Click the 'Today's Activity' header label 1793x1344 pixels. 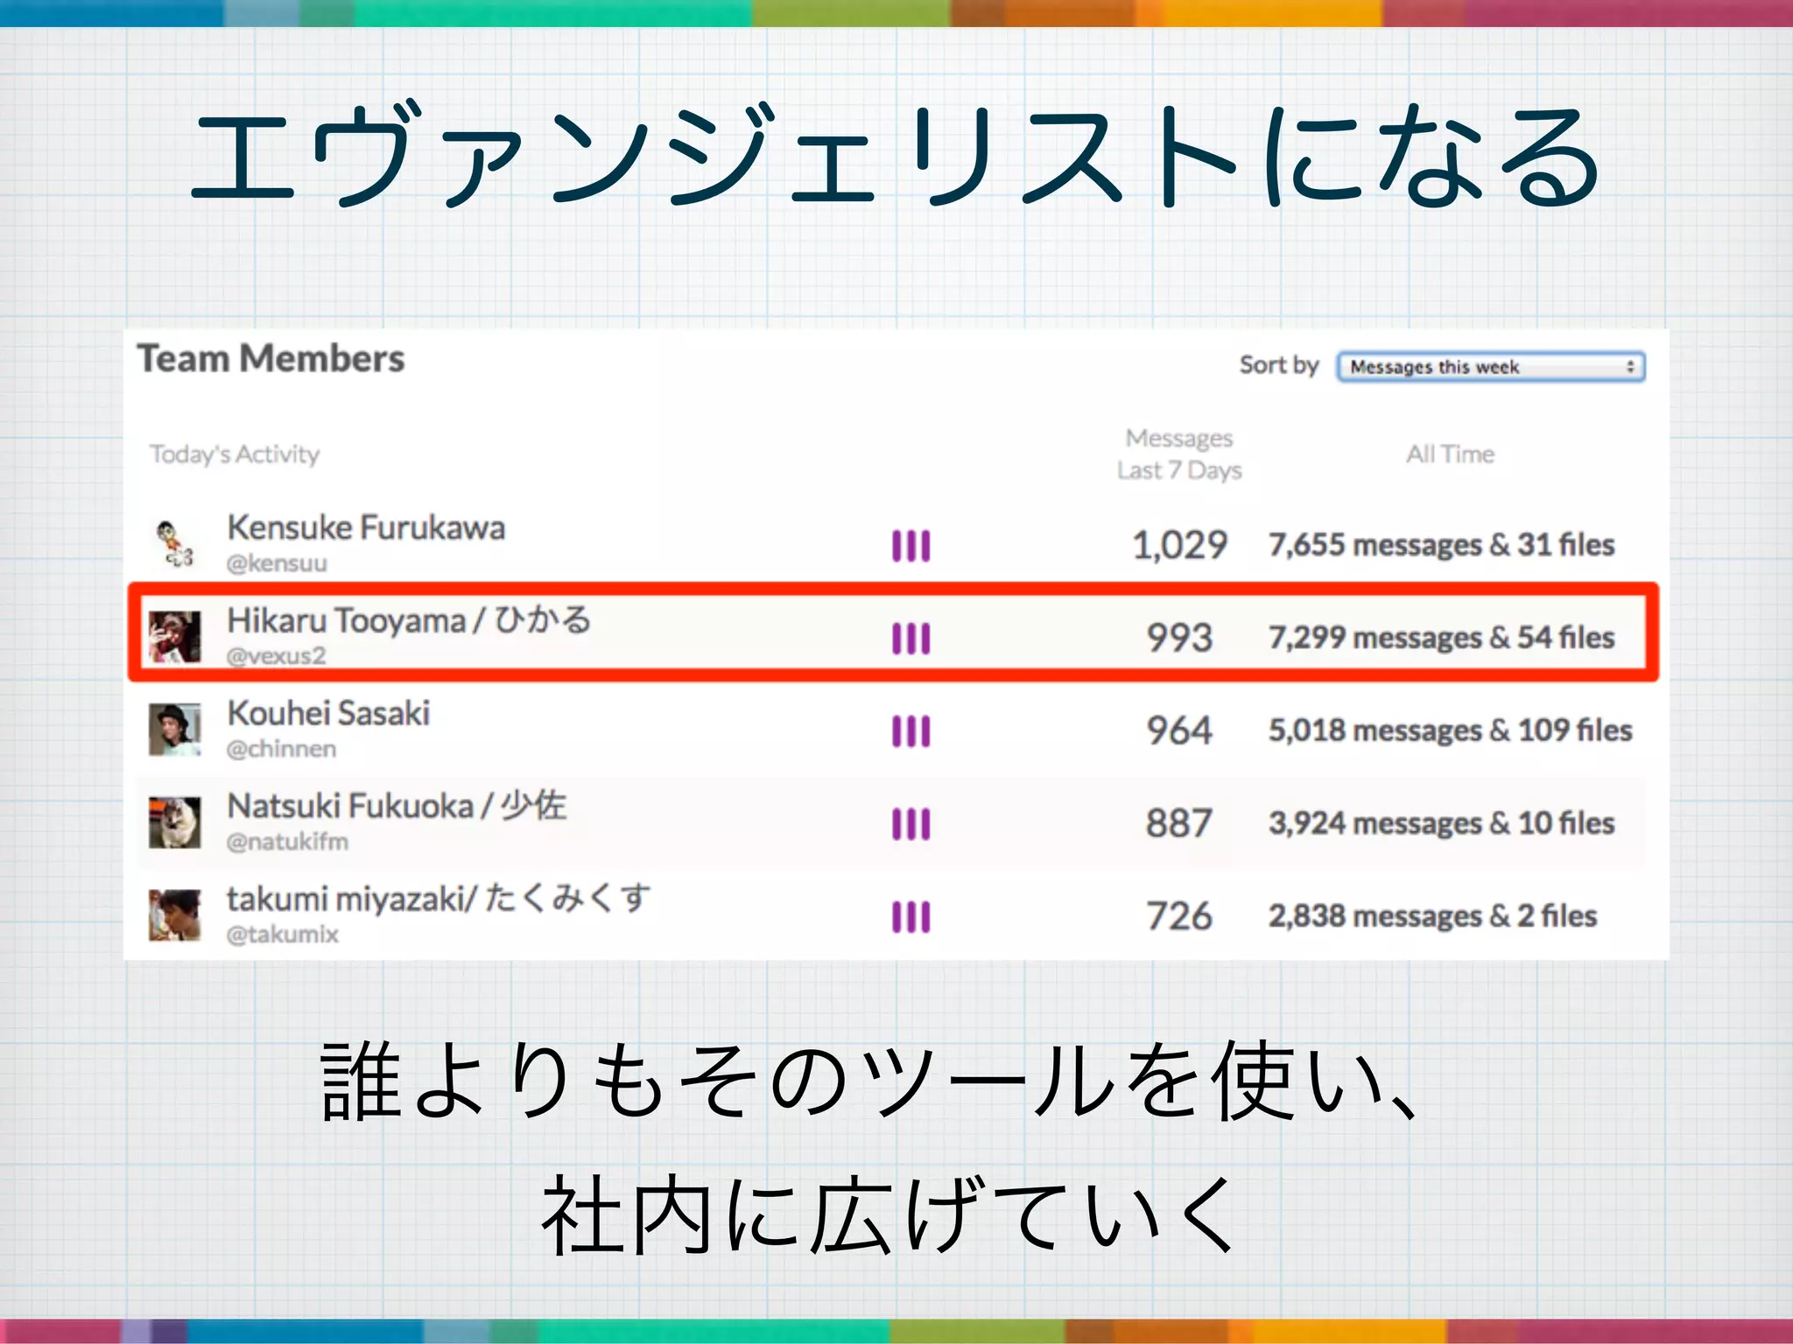[235, 454]
